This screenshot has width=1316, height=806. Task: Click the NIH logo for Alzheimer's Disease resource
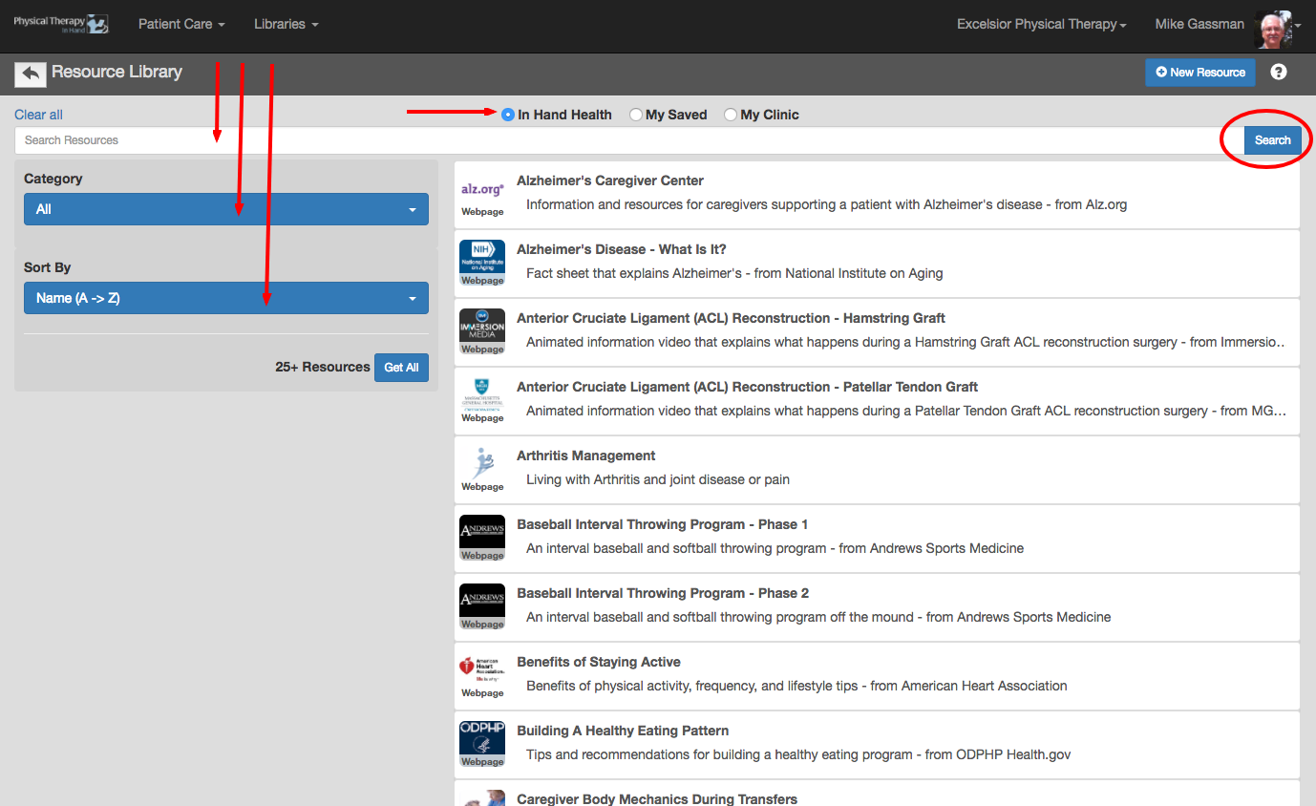point(482,258)
